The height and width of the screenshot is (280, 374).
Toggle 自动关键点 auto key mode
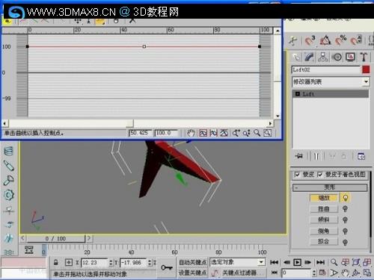(x=193, y=262)
